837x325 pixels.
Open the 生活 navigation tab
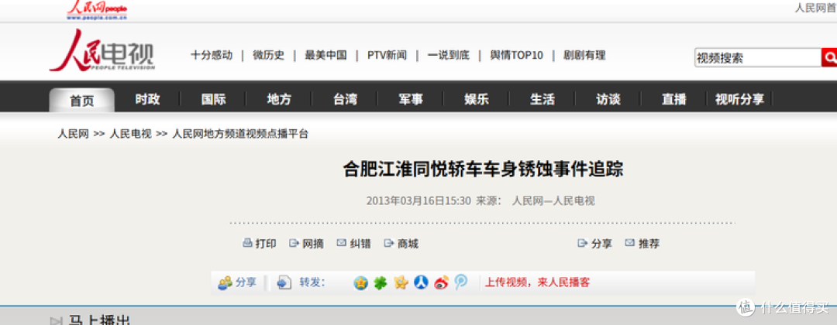542,99
